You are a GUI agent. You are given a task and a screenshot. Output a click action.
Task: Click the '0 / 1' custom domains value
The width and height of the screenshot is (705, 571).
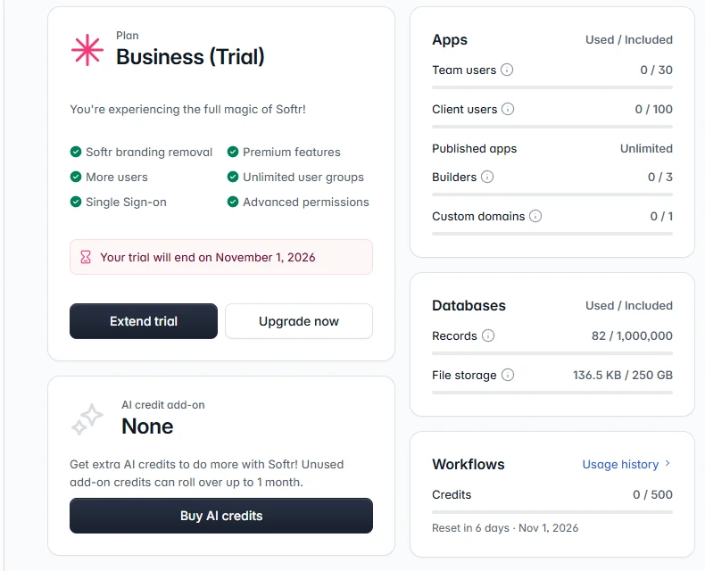661,216
